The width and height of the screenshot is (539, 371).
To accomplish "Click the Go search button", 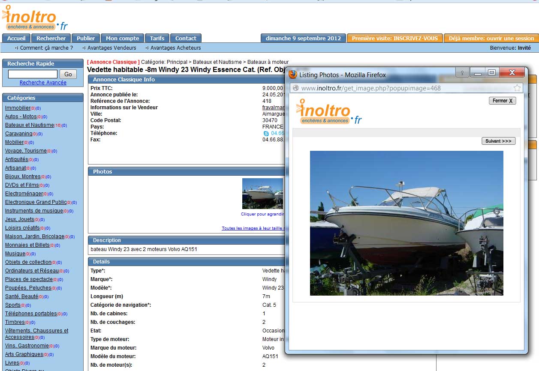I will coord(68,74).
